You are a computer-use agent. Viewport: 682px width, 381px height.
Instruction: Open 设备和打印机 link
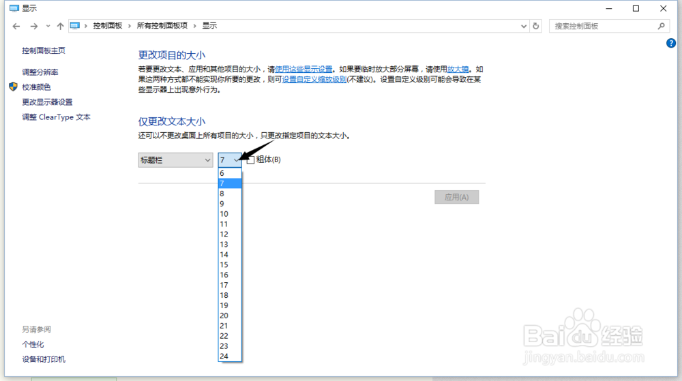[x=44, y=359]
